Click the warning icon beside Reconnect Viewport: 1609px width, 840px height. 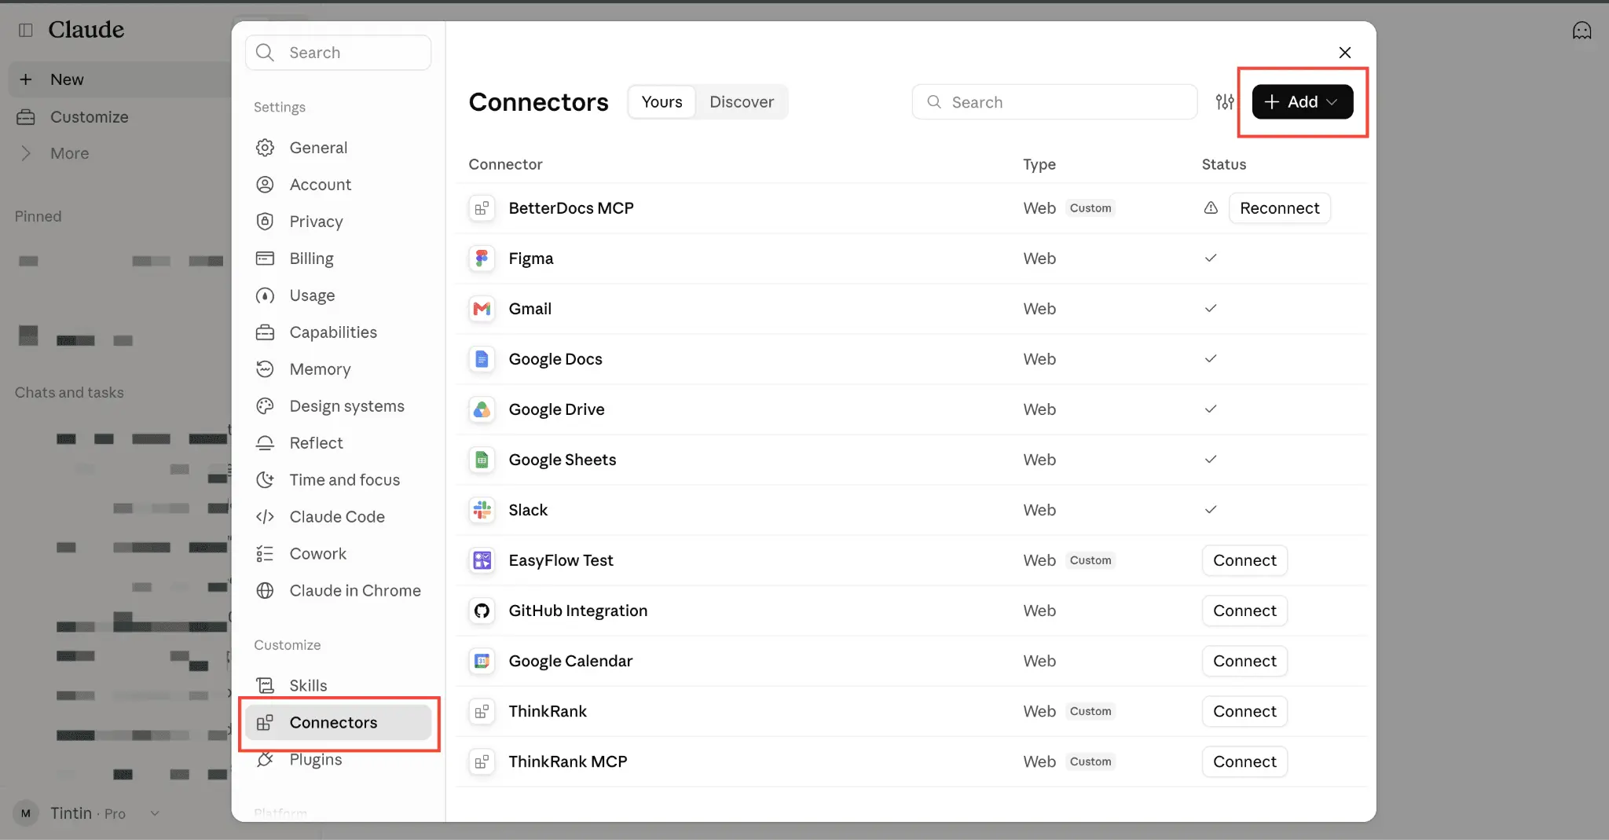coord(1211,208)
